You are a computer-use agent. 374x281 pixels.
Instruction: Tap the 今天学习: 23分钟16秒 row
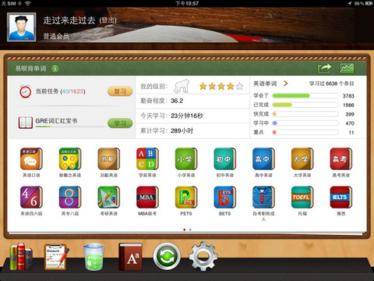[x=192, y=116]
